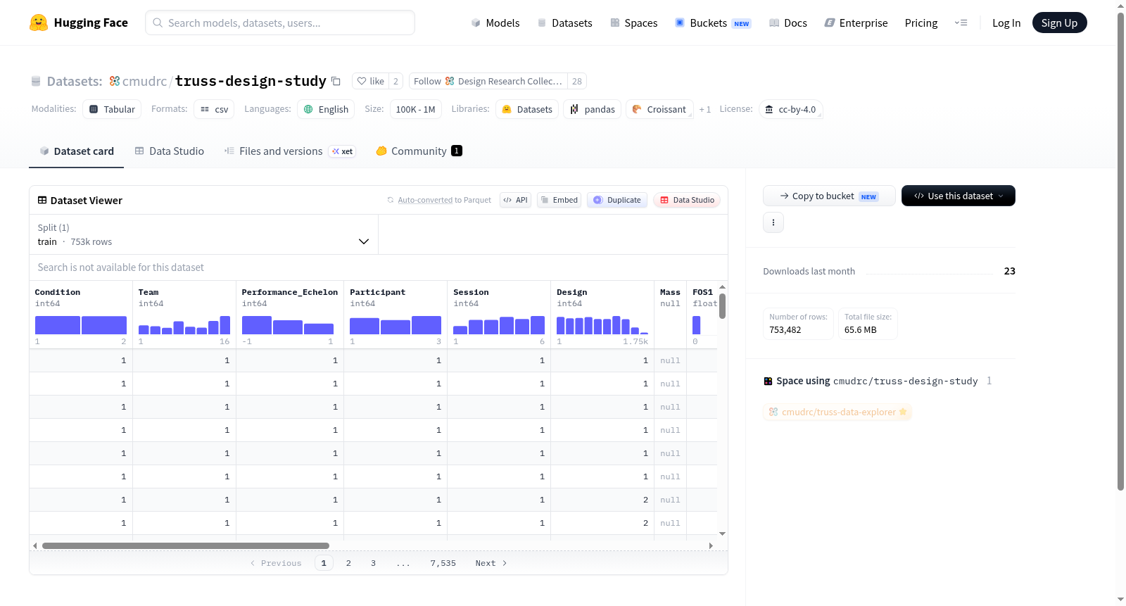This screenshot has width=1126, height=606.
Task: Click the follower count 28
Action: 577,81
